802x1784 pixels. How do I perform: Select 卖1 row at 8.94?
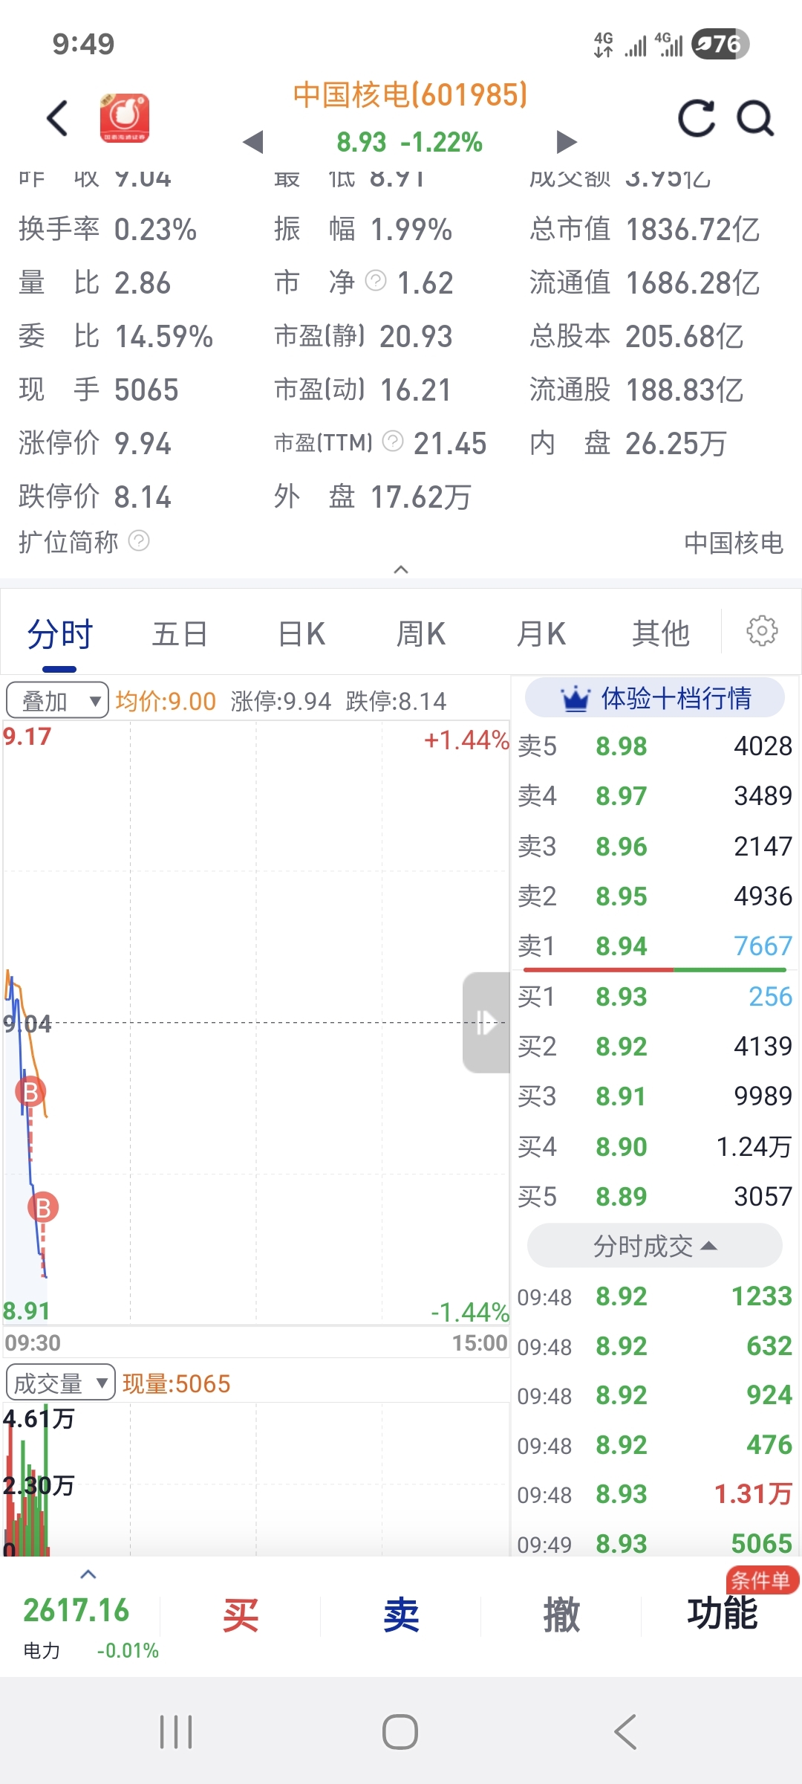click(x=654, y=946)
